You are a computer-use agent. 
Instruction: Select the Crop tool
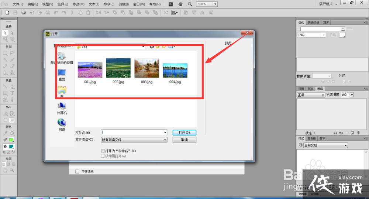coord(12,39)
